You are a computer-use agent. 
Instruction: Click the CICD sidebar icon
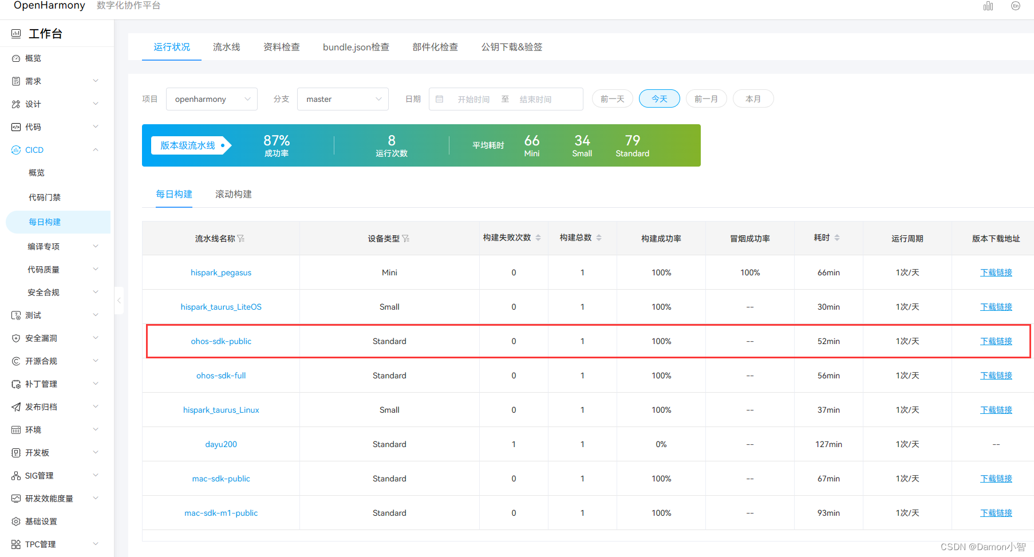click(x=16, y=150)
